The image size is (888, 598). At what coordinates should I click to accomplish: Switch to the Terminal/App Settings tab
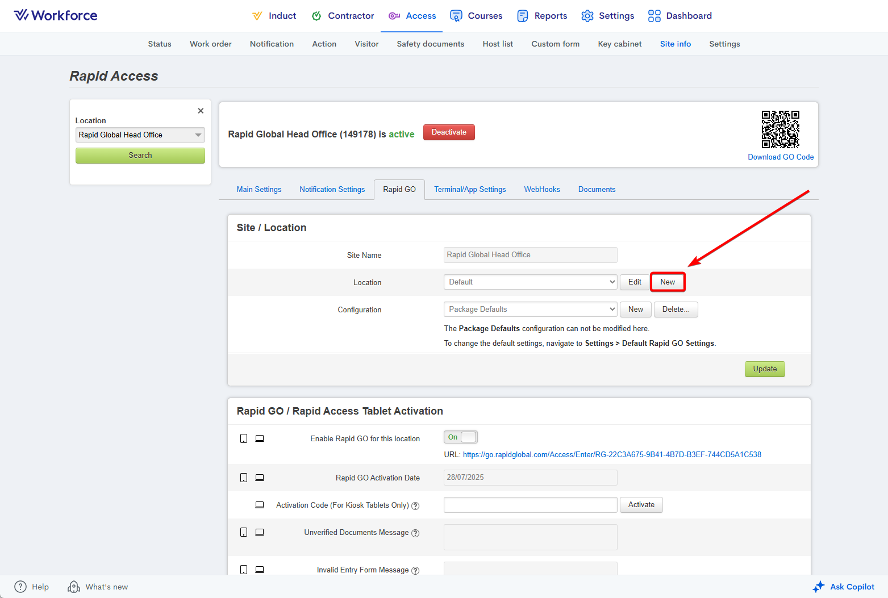coord(470,190)
